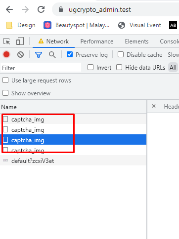179x239 pixels.
Task: Enable the Show overview checkbox
Action: [x=5, y=93]
